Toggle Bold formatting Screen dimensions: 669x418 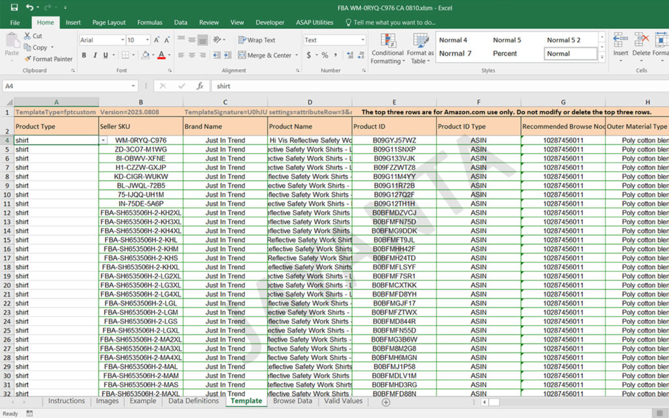85,56
